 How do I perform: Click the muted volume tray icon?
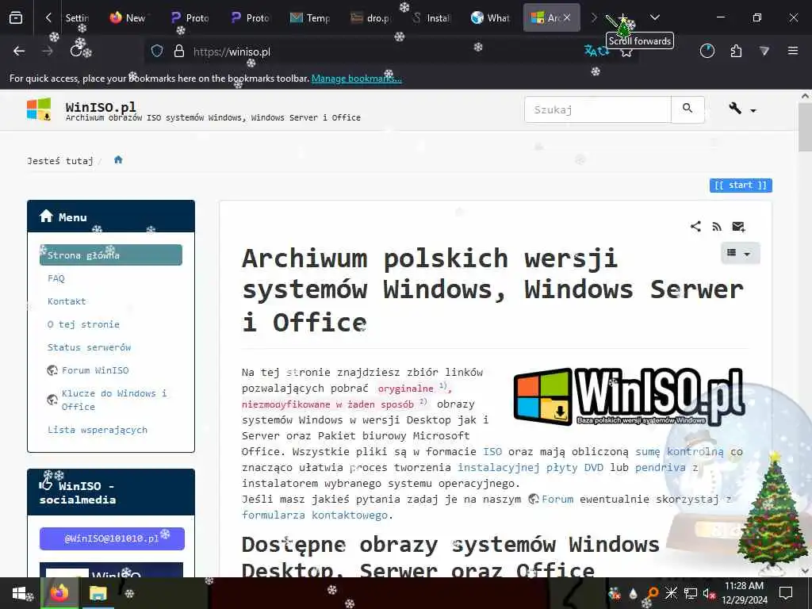pyautogui.click(x=709, y=593)
